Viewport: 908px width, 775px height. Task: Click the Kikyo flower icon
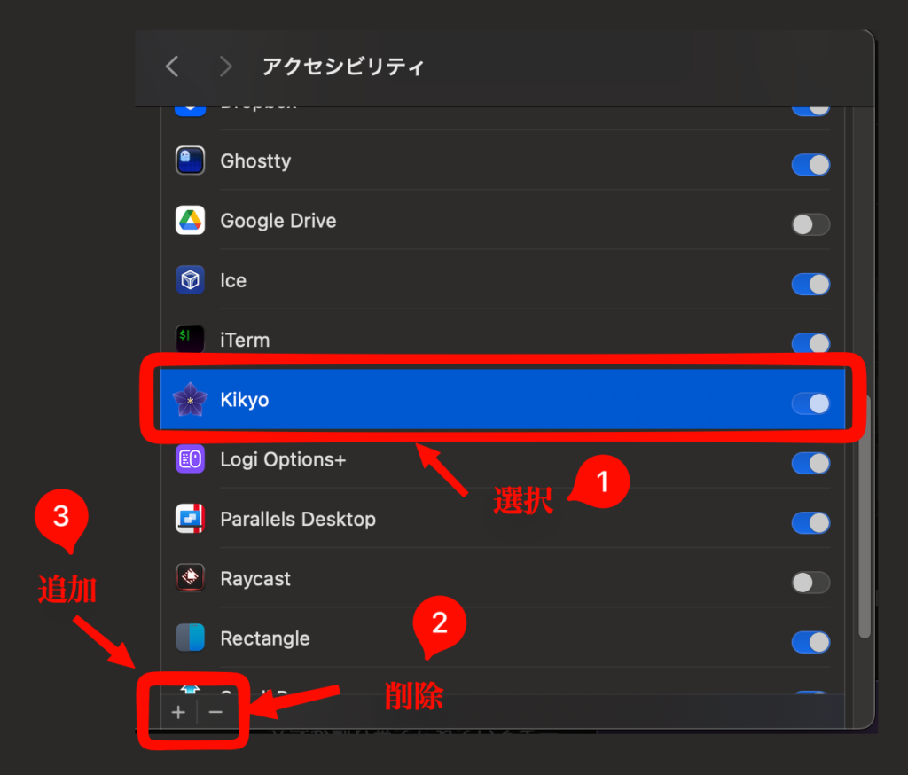[x=190, y=400]
